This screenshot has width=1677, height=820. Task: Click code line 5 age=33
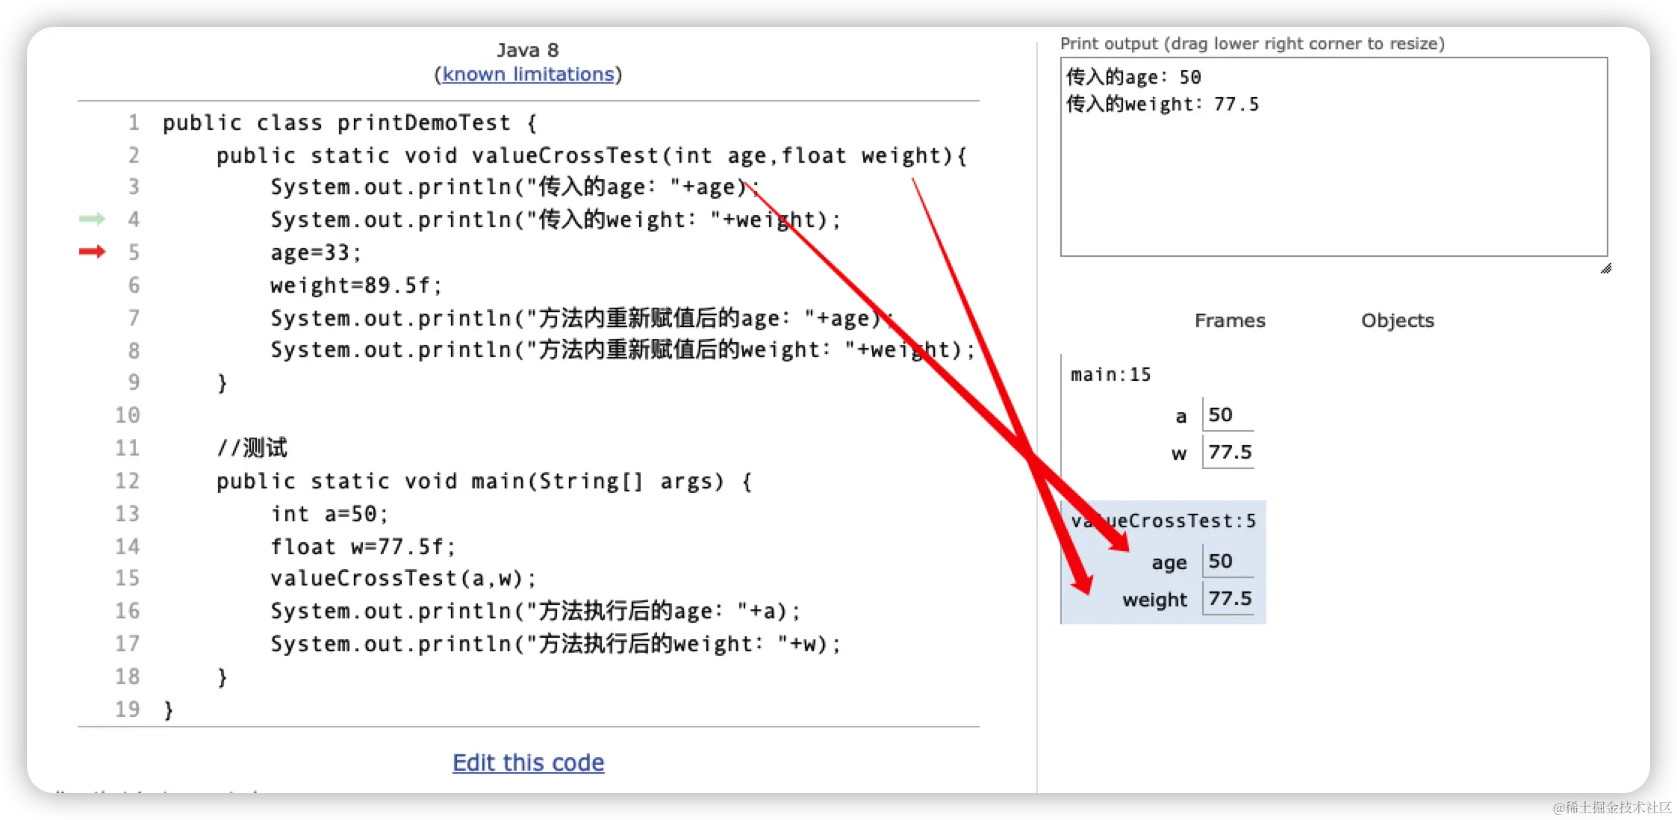[x=315, y=252]
